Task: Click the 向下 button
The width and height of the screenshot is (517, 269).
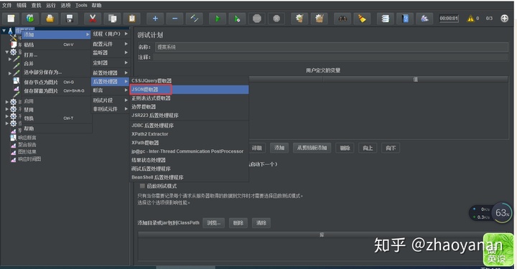Action: coord(391,148)
